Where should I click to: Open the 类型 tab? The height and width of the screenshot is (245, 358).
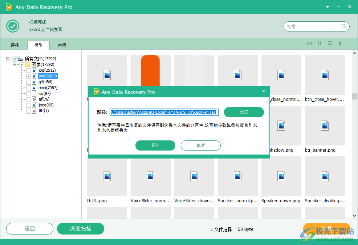click(38, 45)
